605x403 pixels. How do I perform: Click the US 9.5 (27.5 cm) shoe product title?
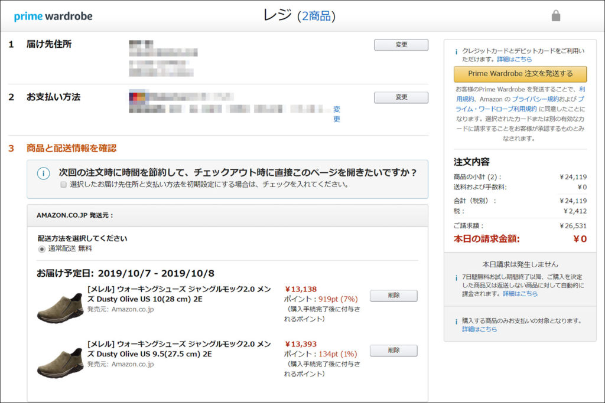coord(179,349)
